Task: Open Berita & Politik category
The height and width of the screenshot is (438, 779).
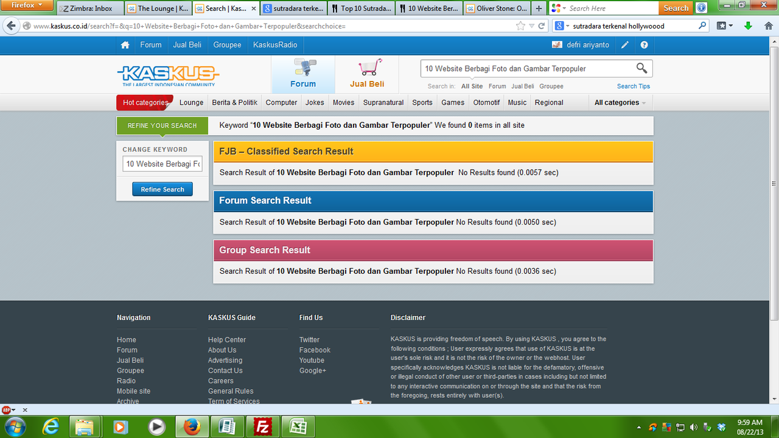Action: [234, 102]
